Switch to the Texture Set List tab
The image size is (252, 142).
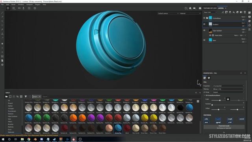pos(210,8)
